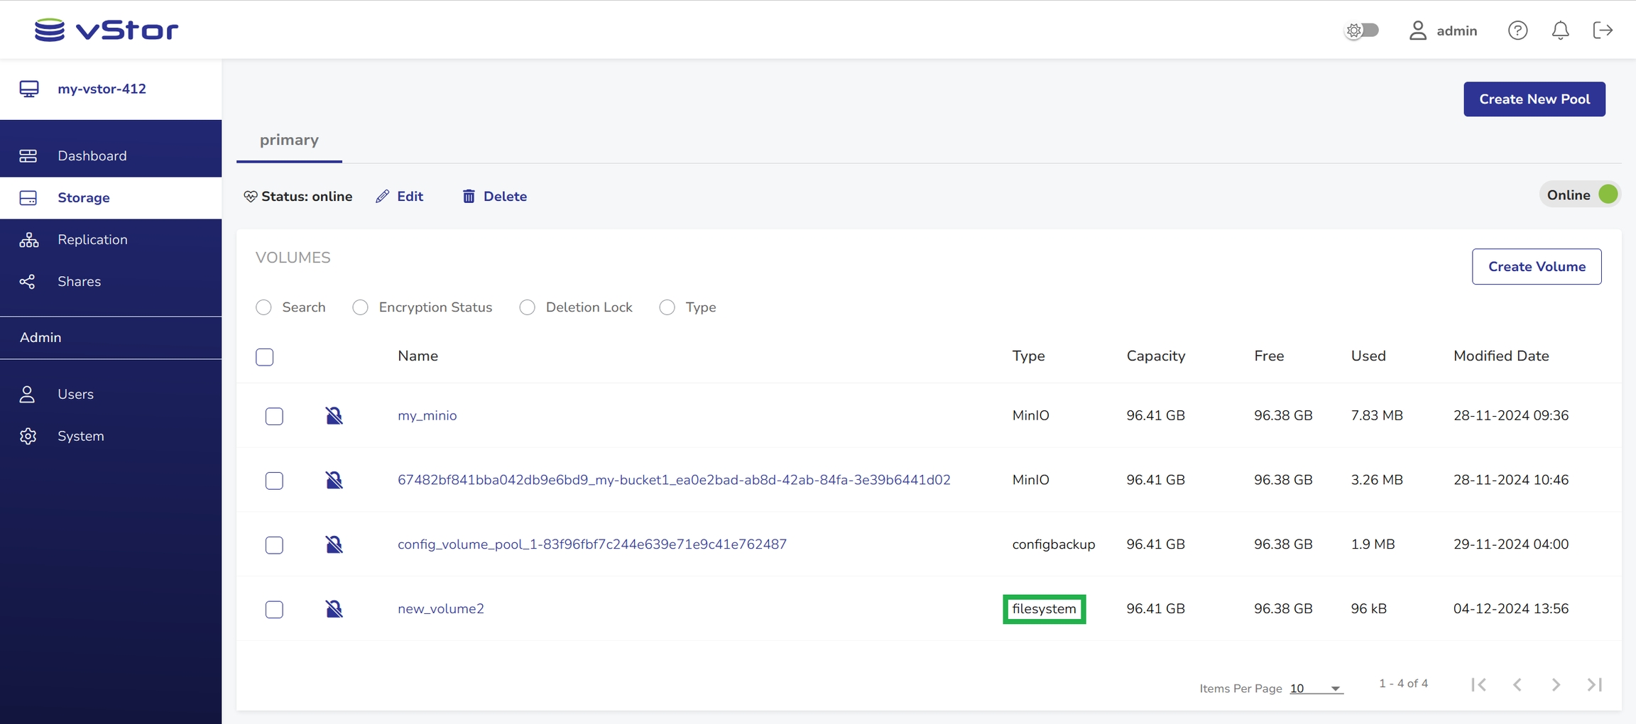Tick the select-all volumes checkbox

[265, 357]
